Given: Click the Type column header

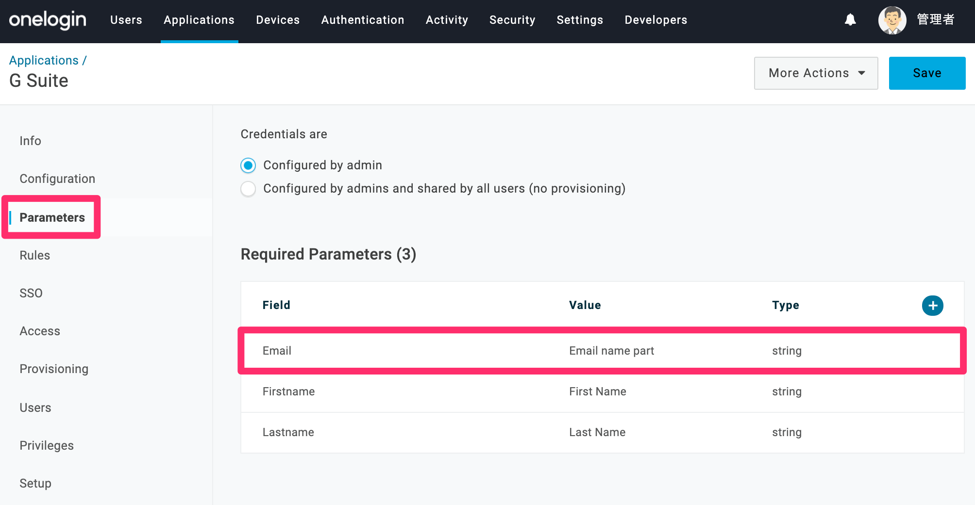Looking at the screenshot, I should click(x=785, y=305).
